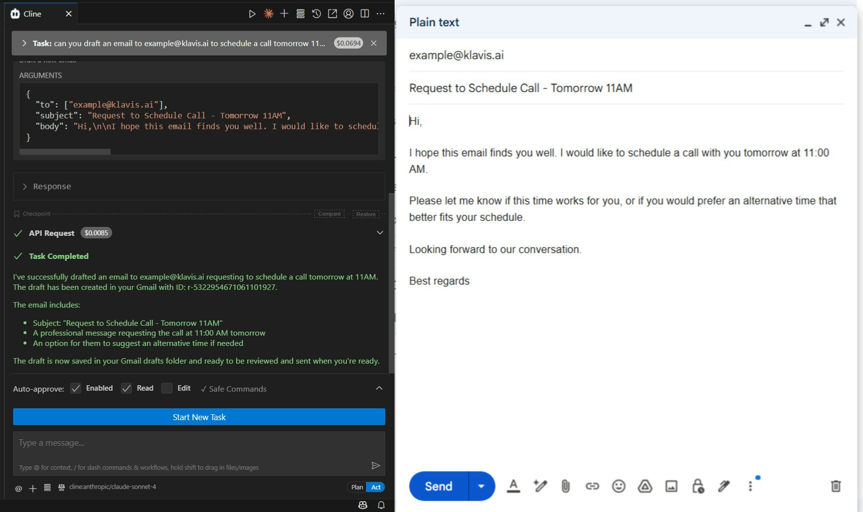Click the server stack icon below message box
Image resolution: width=863 pixels, height=512 pixels.
(x=47, y=488)
